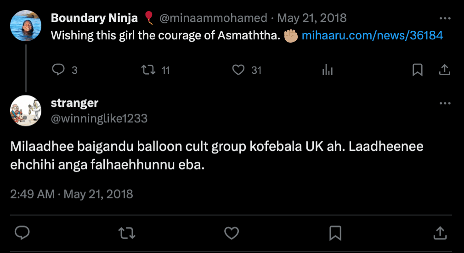
Task: Retweet stranger's post
Action: pos(127,233)
